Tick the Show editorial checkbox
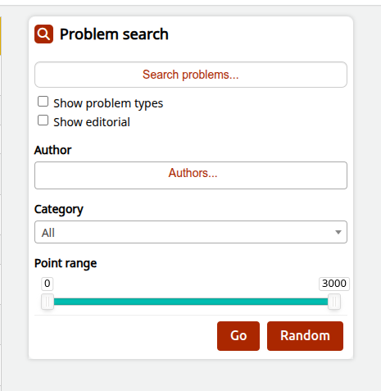Screen dimensions: 381x391 (x=43, y=120)
